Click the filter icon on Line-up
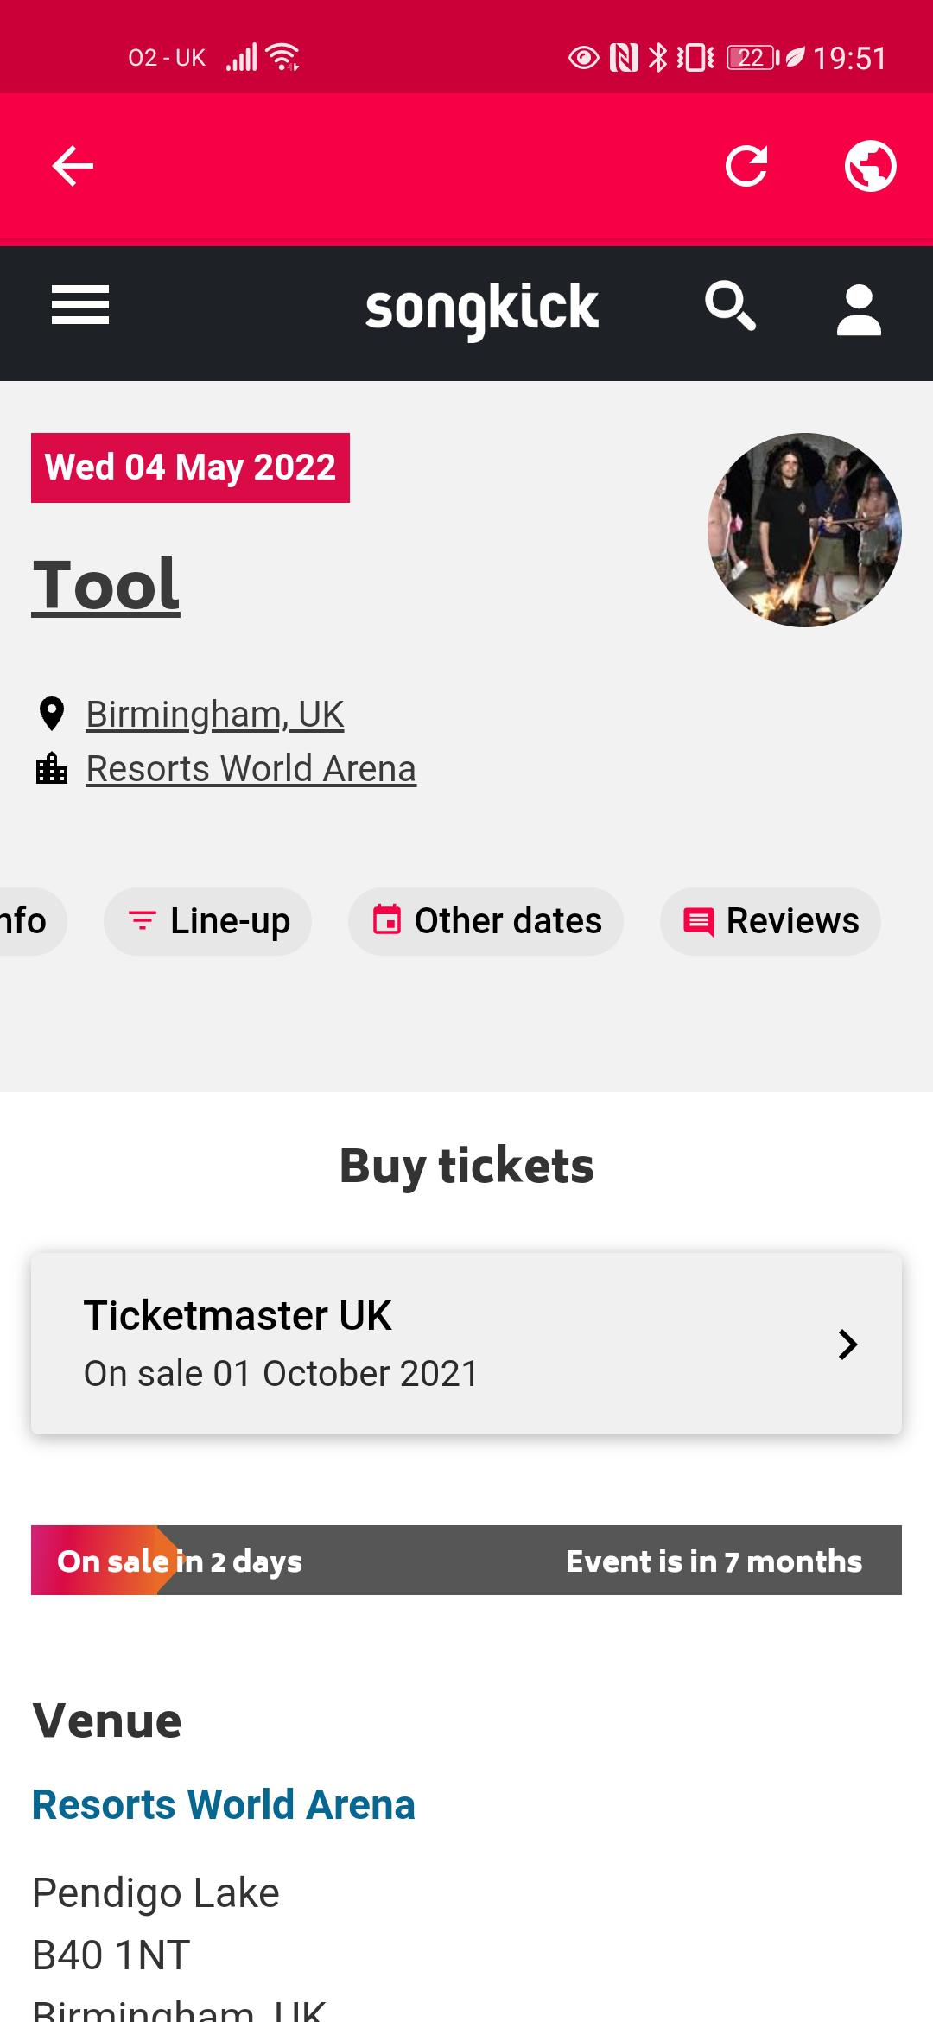Image resolution: width=933 pixels, height=2022 pixels. [x=143, y=920]
